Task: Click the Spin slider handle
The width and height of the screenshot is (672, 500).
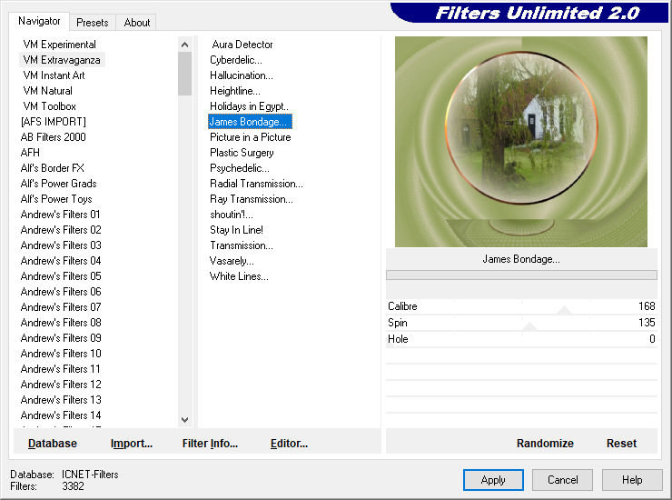Action: click(529, 327)
